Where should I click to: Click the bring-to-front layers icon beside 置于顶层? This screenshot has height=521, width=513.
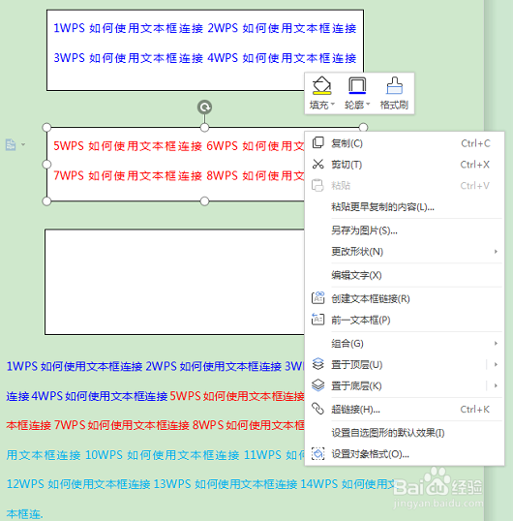pos(317,364)
